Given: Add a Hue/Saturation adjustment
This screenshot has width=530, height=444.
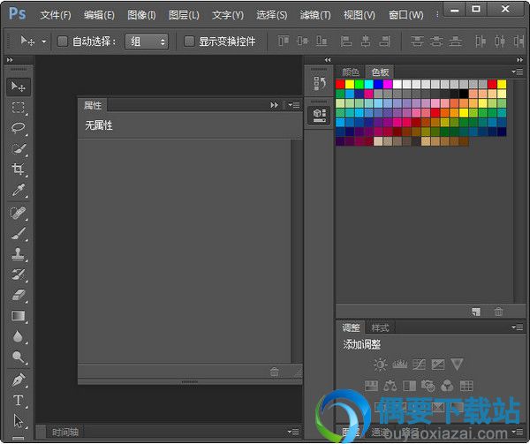Looking at the screenshot, I should [372, 386].
